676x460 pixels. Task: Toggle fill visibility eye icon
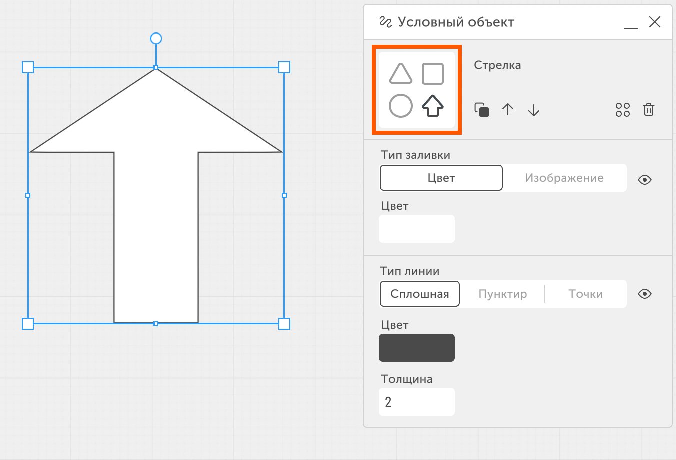[x=645, y=180]
